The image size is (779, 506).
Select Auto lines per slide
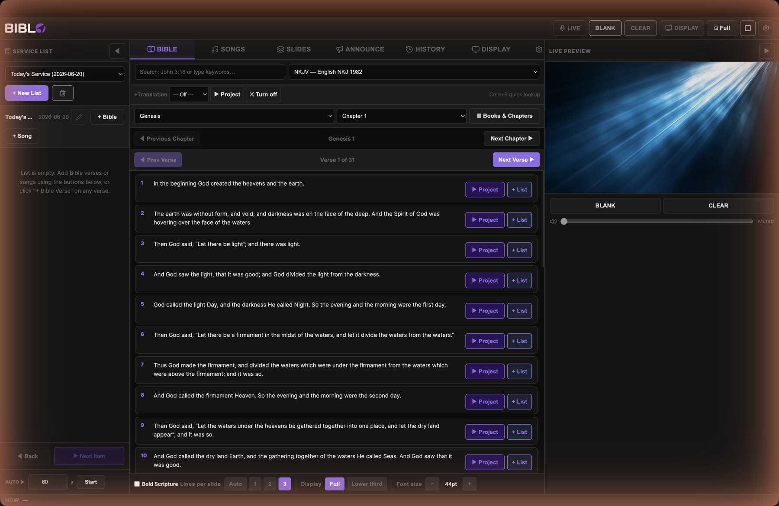(235, 484)
